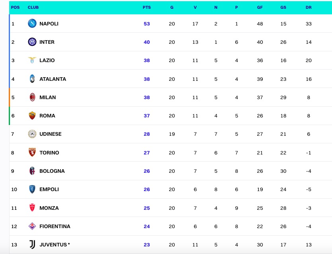This screenshot has width=332, height=254.
Task: Open the NAPOLI team name link
Action: point(49,24)
